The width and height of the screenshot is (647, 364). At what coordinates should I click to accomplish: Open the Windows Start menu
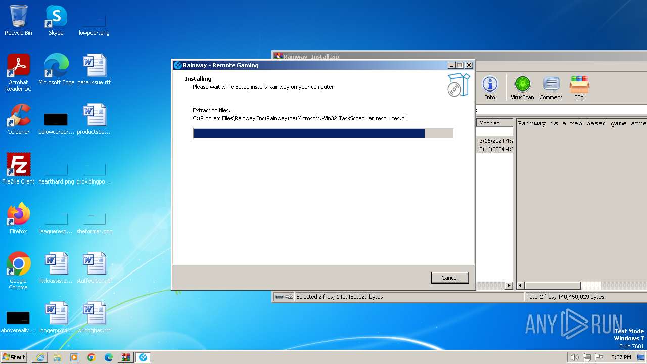(14, 357)
